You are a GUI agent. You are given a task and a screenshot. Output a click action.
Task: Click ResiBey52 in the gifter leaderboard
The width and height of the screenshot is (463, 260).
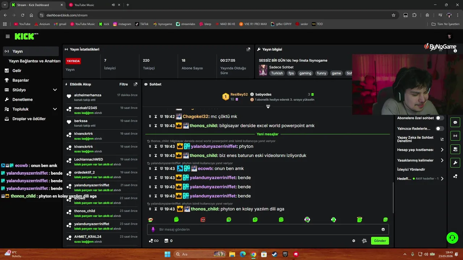[x=239, y=95]
